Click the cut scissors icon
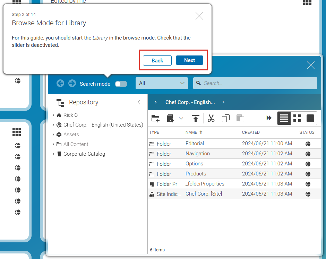This screenshot has height=259, width=326. click(211, 118)
